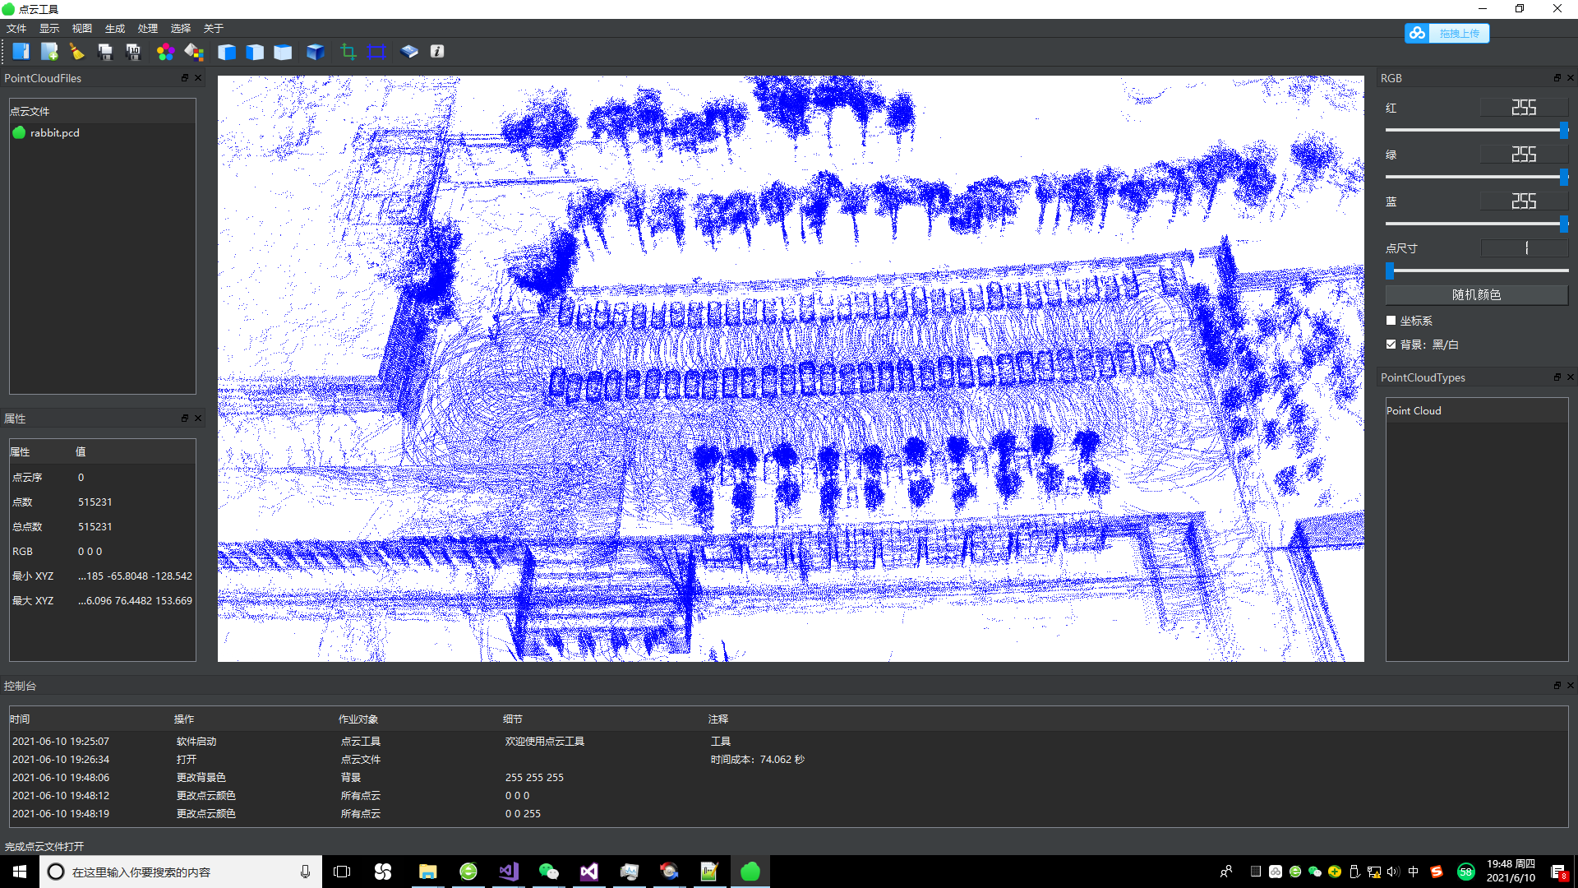
Task: Select rabbit.pcd in the file list
Action: [x=54, y=132]
